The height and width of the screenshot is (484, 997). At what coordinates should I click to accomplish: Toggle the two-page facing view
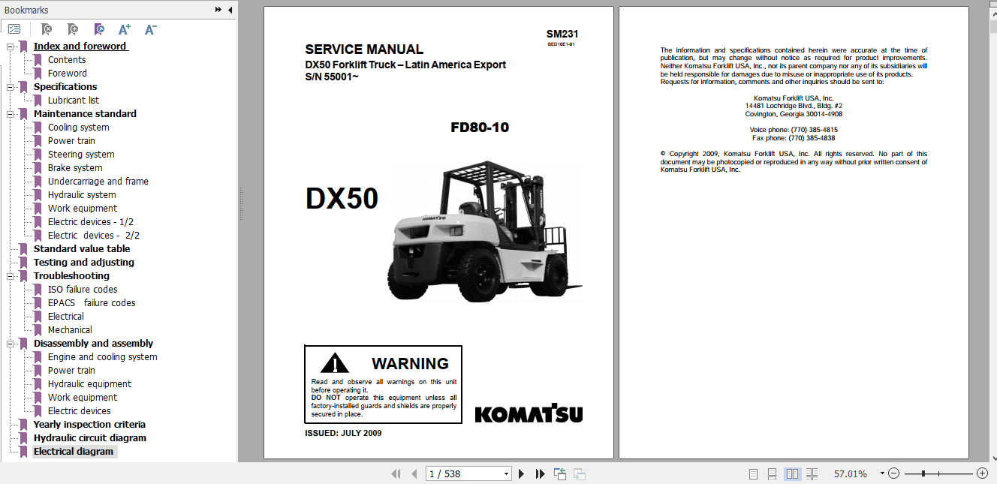793,473
